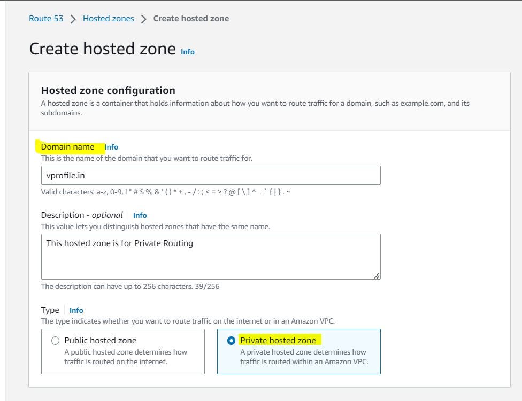The image size is (522, 401).
Task: Open the Hosted zones breadcrumb link
Action: point(108,18)
